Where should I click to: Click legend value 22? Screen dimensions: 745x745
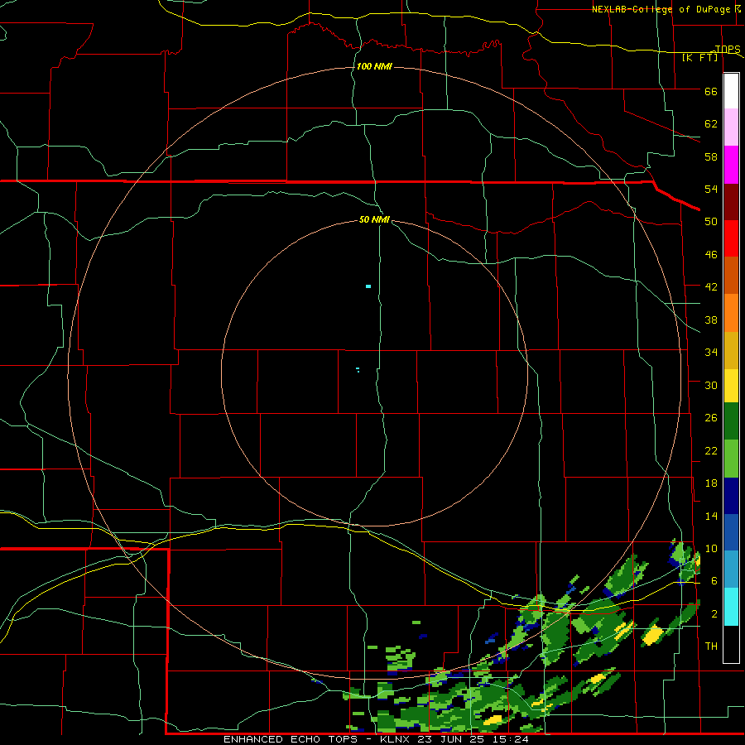711,450
